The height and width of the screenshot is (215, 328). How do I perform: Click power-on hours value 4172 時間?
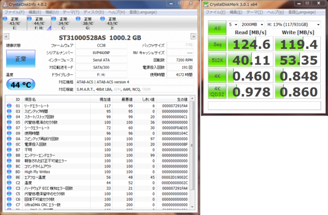pos(180,75)
